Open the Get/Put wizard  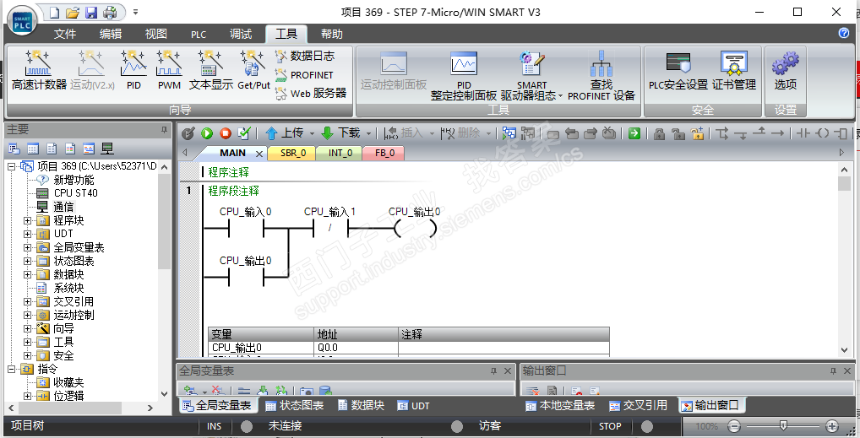253,69
